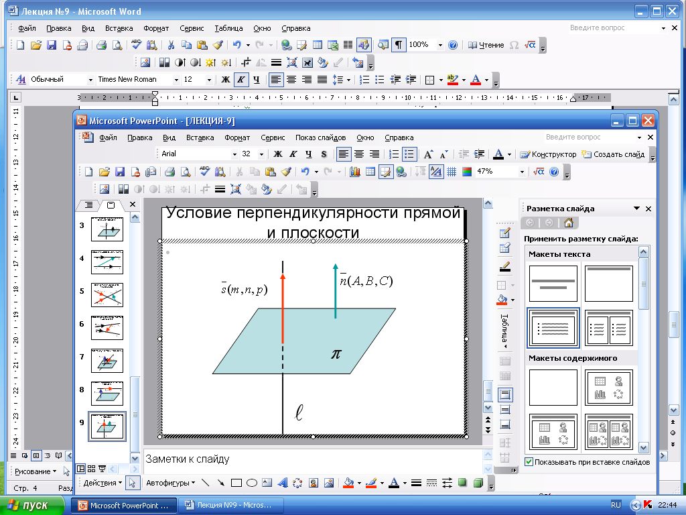Click Действия button in drawing toolbar
The height and width of the screenshot is (515, 686).
click(102, 483)
